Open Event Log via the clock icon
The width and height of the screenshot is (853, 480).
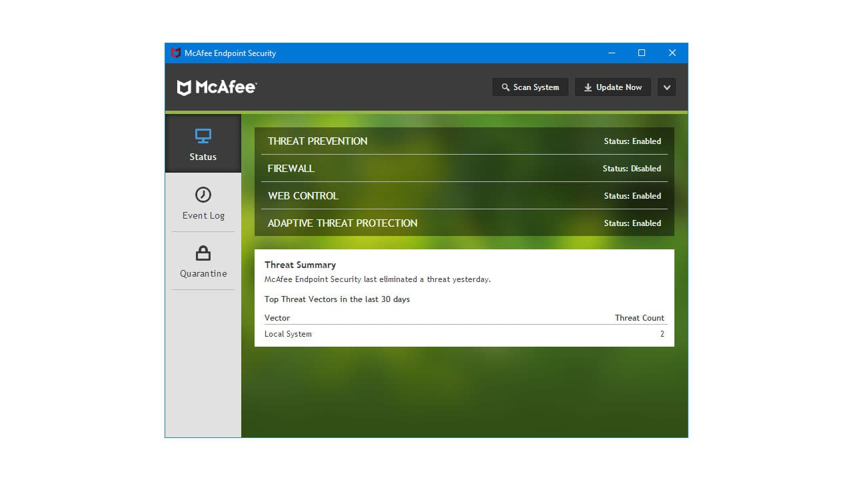(x=203, y=195)
